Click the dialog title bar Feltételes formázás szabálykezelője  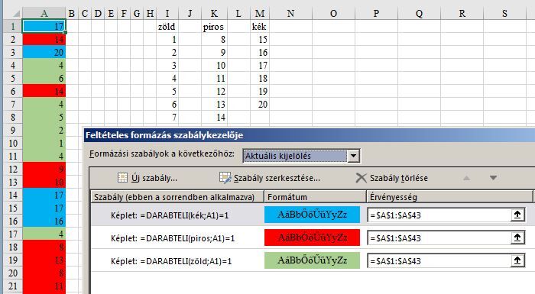[x=309, y=135]
